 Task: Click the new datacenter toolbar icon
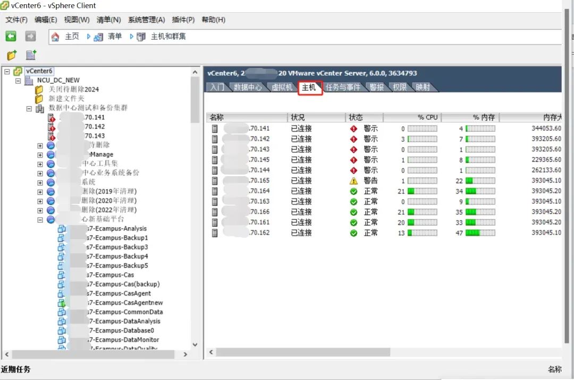point(31,55)
